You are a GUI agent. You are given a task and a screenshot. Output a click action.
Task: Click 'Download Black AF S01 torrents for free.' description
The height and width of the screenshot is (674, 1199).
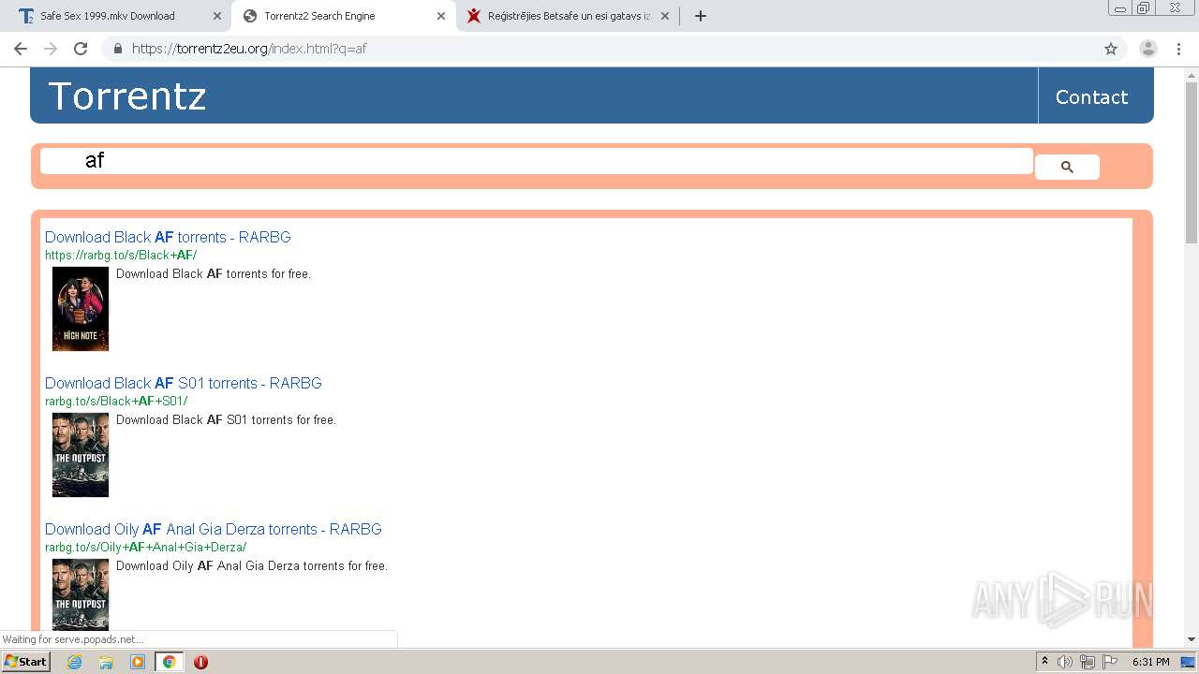click(x=226, y=420)
